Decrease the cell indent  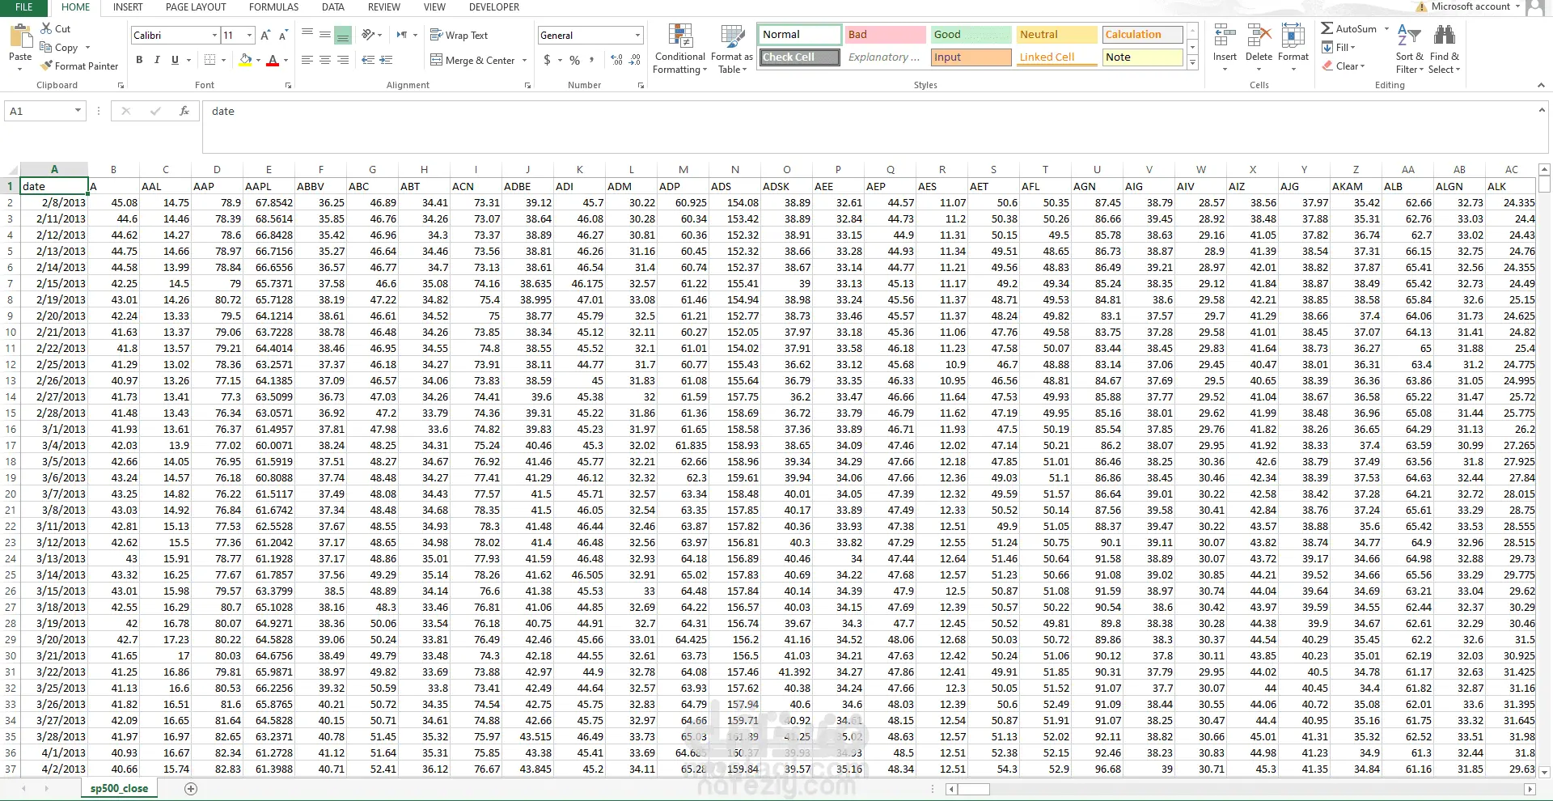tap(368, 60)
